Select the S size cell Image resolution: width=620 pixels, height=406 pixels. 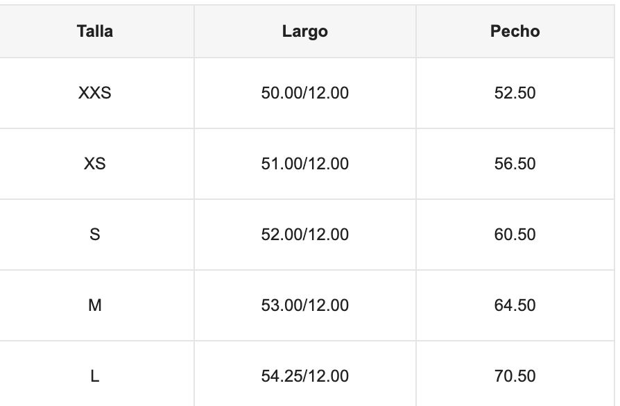pyautogui.click(x=95, y=235)
